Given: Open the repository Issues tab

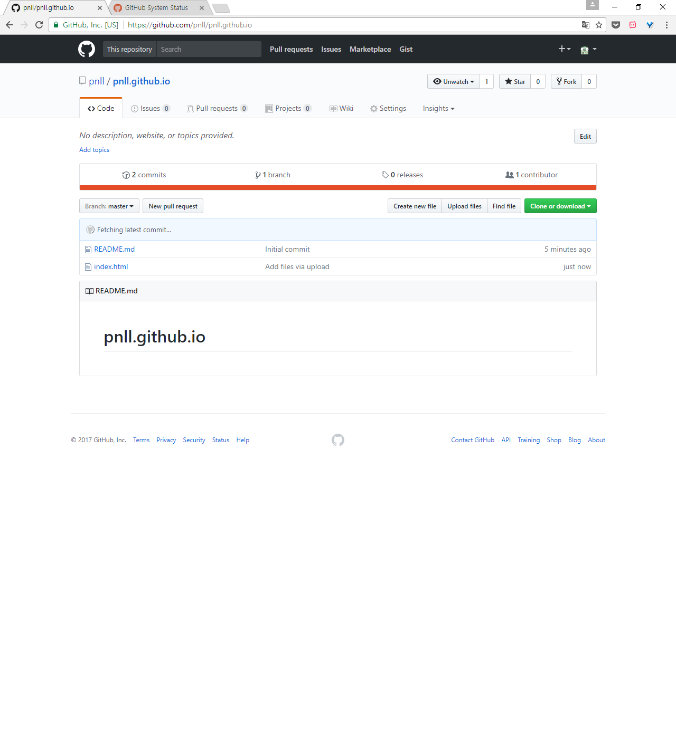Looking at the screenshot, I should coord(151,108).
